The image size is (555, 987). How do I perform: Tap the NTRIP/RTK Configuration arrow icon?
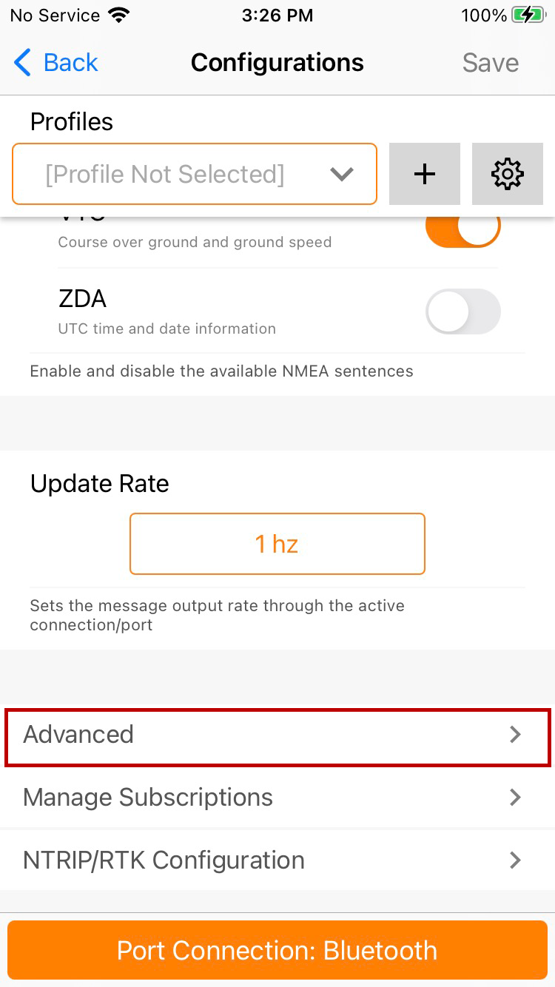coord(516,860)
